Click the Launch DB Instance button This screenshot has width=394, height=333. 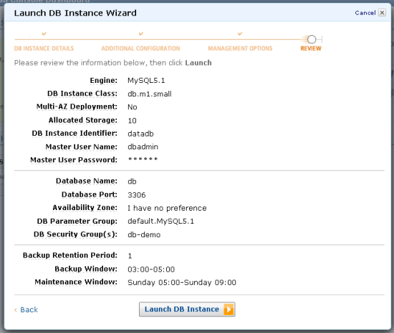(x=187, y=309)
